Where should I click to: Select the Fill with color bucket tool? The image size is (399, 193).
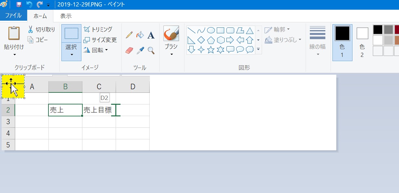140,35
